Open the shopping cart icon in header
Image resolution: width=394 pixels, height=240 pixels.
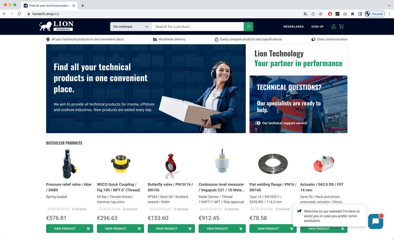[341, 27]
